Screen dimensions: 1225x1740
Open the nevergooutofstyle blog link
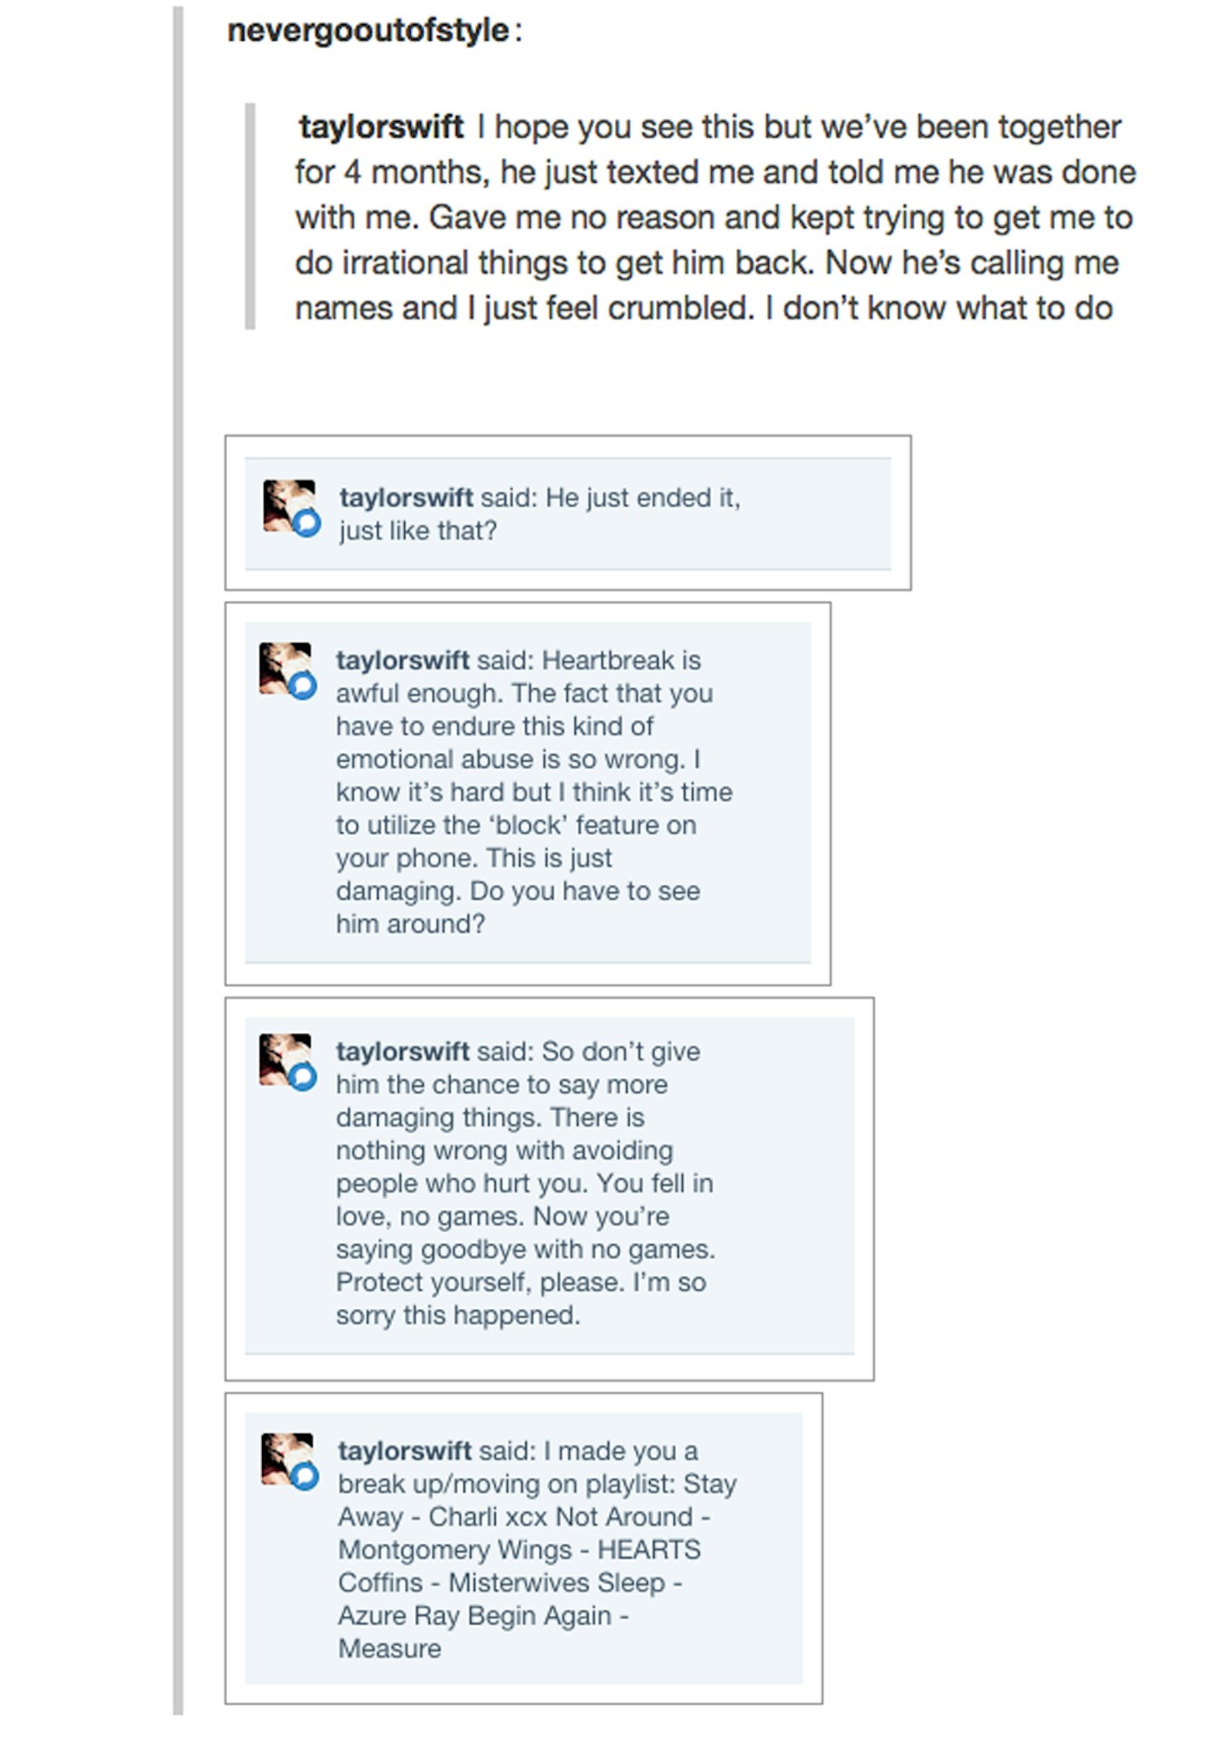(x=368, y=31)
